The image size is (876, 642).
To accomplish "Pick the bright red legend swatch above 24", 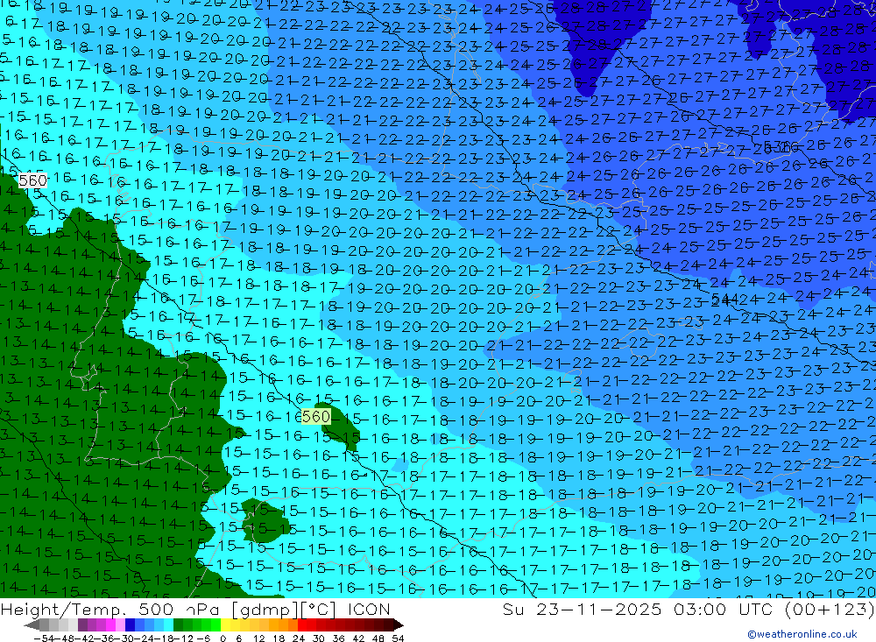I will pyautogui.click(x=302, y=624).
